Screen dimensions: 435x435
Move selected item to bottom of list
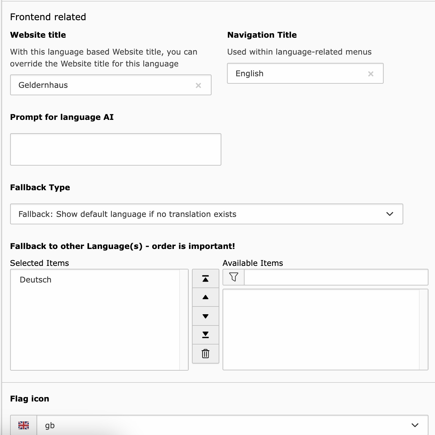(205, 335)
